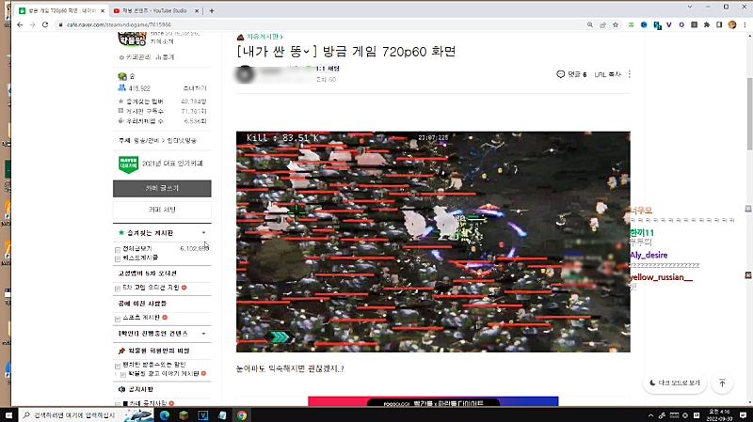Screen dimensions: 753x422
Task: Expand the 내가 싼 똥 prefix dropdown arrow
Action: [x=307, y=52]
